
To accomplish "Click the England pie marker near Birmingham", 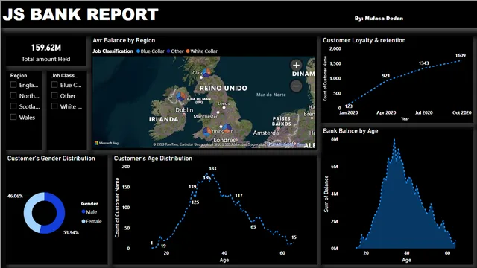I will click(x=227, y=128).
